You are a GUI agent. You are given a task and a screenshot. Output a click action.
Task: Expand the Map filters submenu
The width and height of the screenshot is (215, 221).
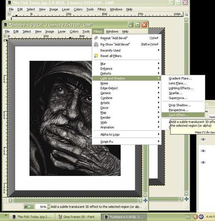pyautogui.click(x=127, y=113)
